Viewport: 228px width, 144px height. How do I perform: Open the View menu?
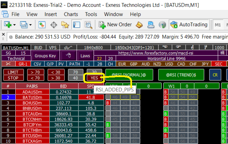pos(32,14)
